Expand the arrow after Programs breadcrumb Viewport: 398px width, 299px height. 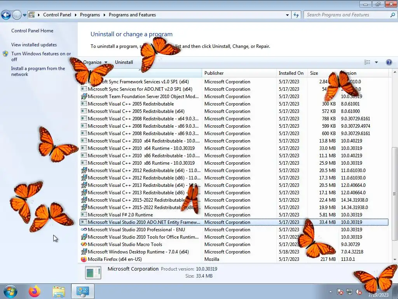pyautogui.click(x=104, y=15)
